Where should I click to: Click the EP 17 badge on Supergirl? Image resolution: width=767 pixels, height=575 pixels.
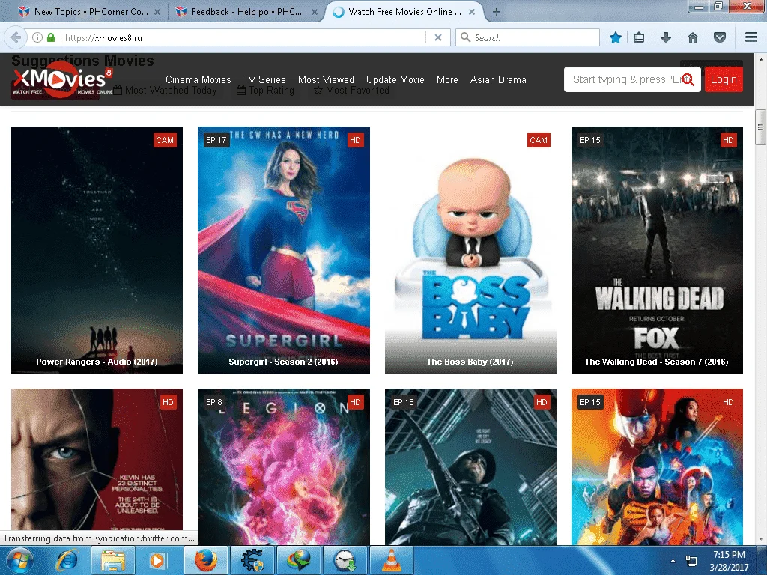coord(216,140)
